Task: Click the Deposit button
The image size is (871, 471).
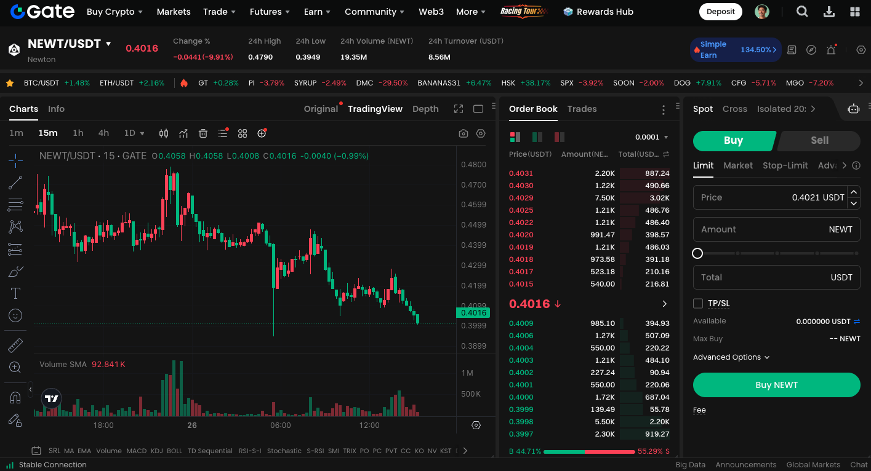Action: (720, 12)
